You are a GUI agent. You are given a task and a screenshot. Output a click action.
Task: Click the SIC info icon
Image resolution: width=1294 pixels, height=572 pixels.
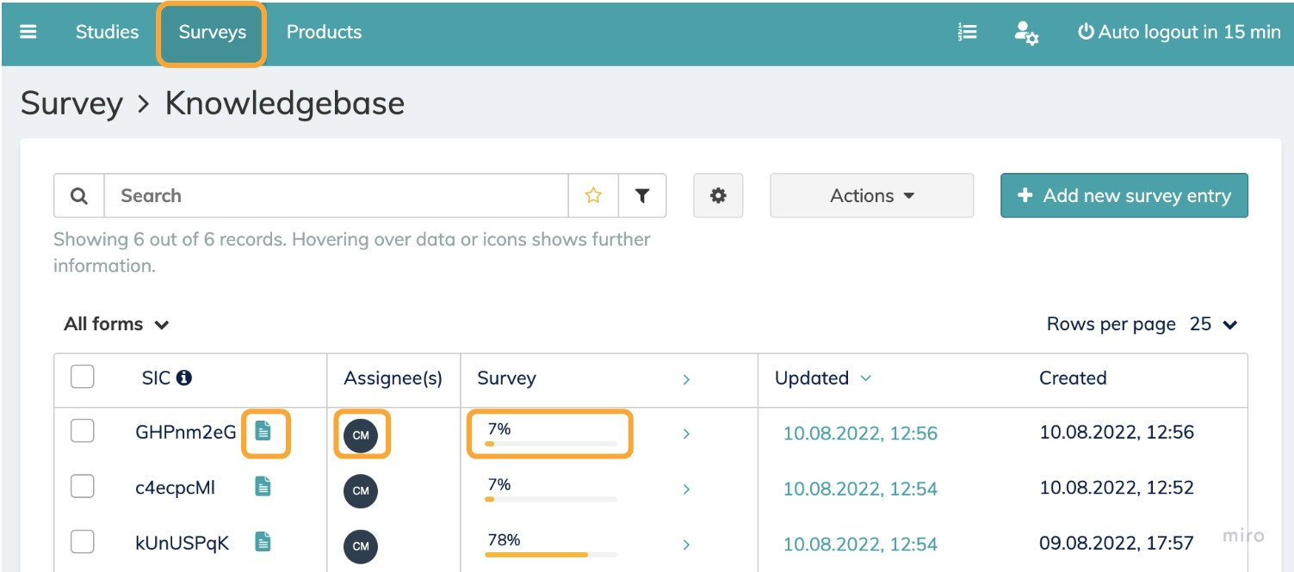184,378
